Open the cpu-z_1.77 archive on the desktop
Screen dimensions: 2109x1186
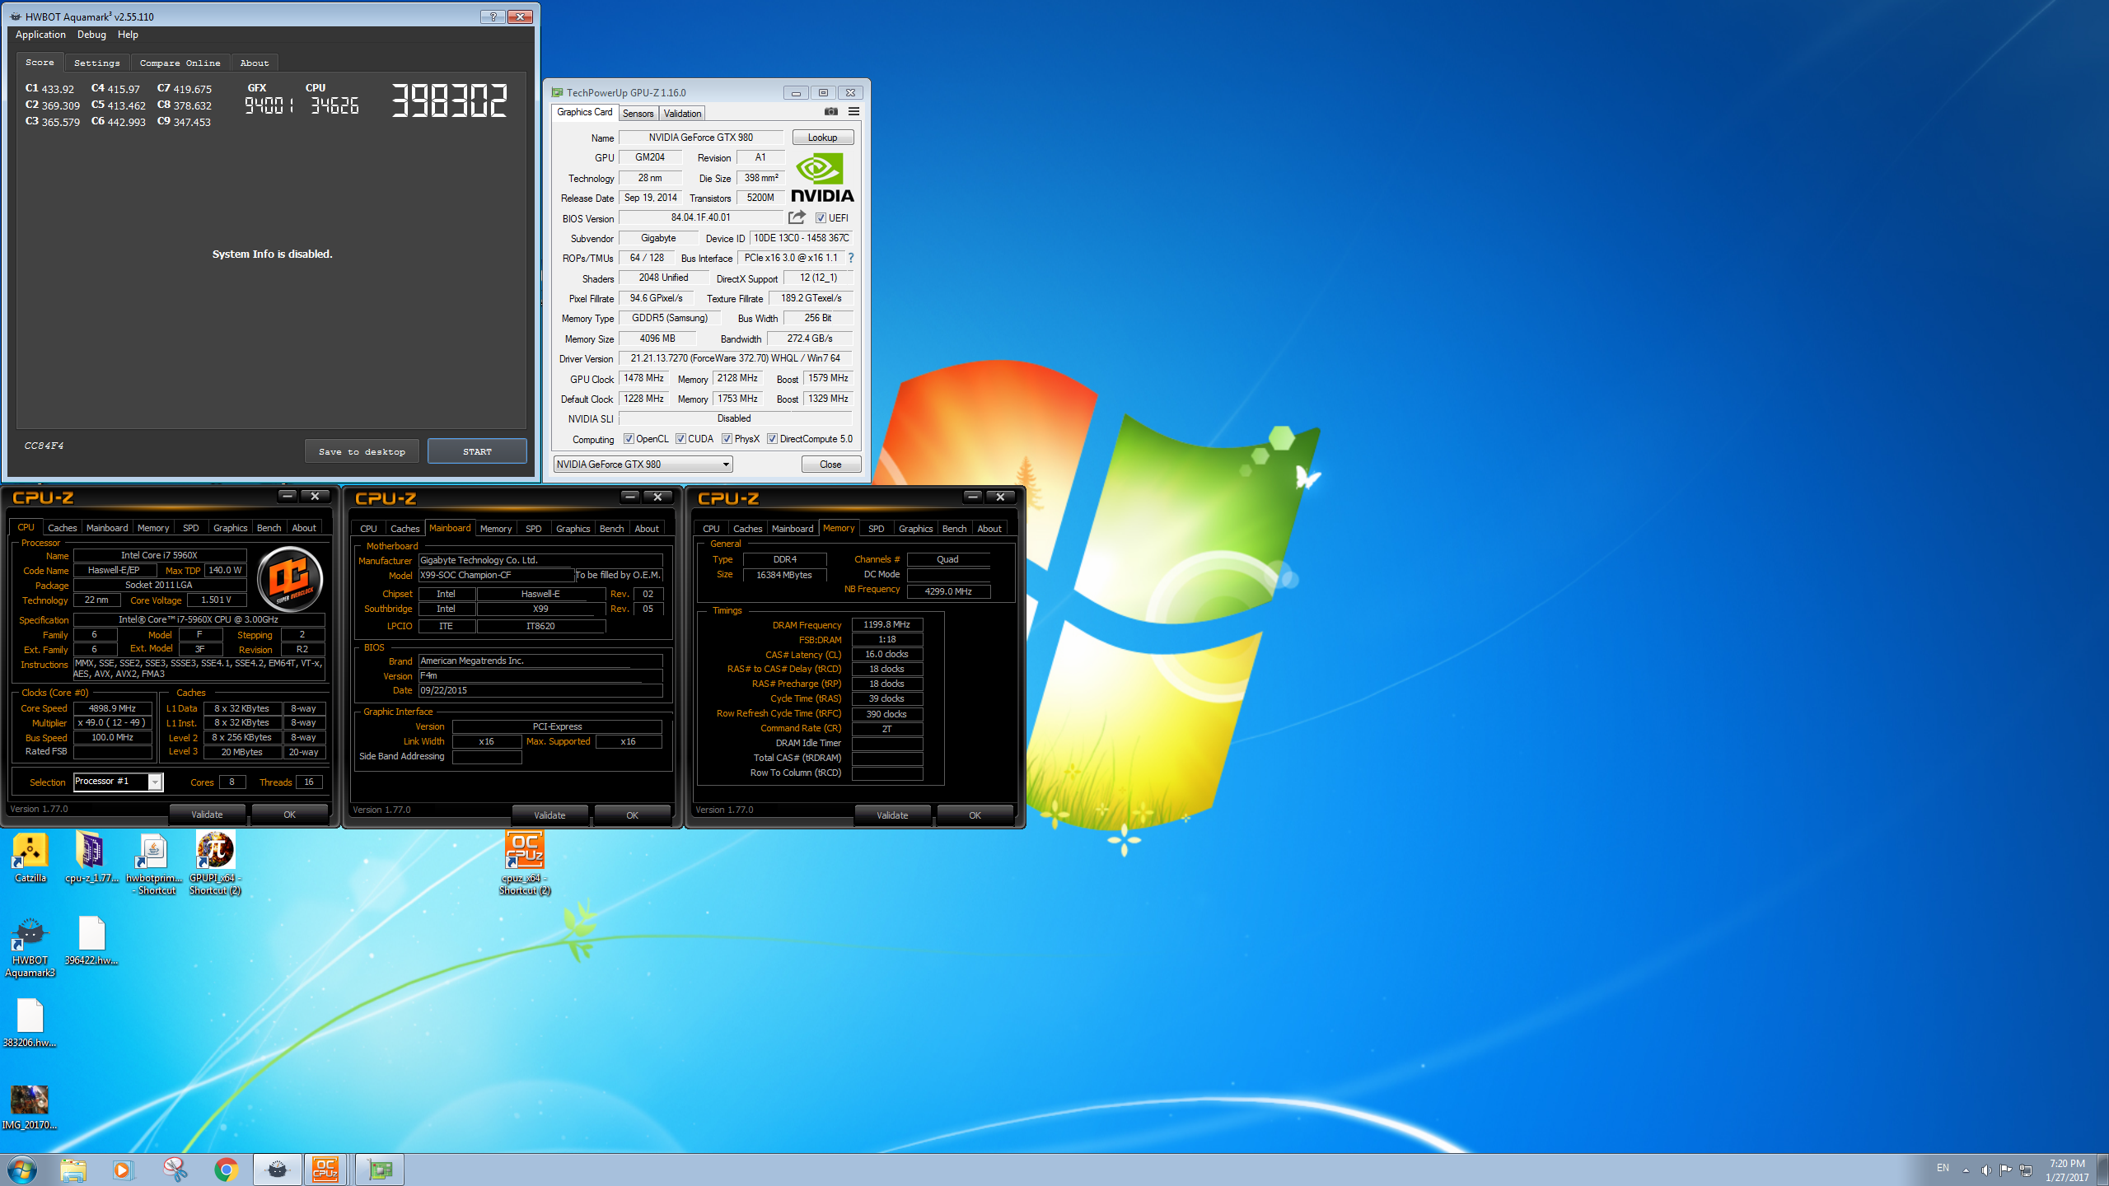pos(91,857)
